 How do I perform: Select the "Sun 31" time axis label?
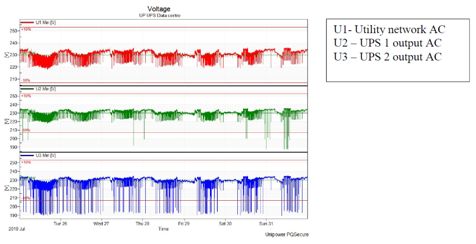(x=266, y=224)
